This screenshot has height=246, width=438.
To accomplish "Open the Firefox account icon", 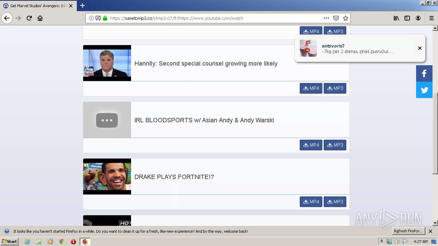I will (418, 18).
